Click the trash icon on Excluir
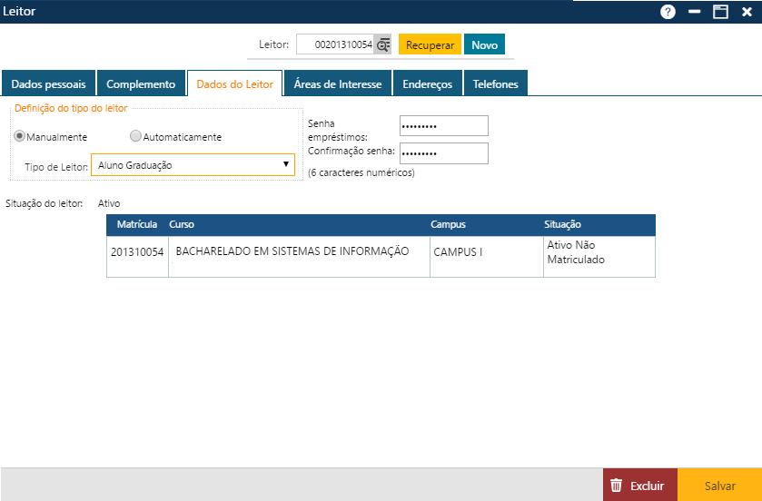Viewport: 762px width, 501px height. pos(616,486)
